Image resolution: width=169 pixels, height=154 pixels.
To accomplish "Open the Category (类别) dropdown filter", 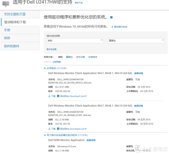I will tap(75, 41).
